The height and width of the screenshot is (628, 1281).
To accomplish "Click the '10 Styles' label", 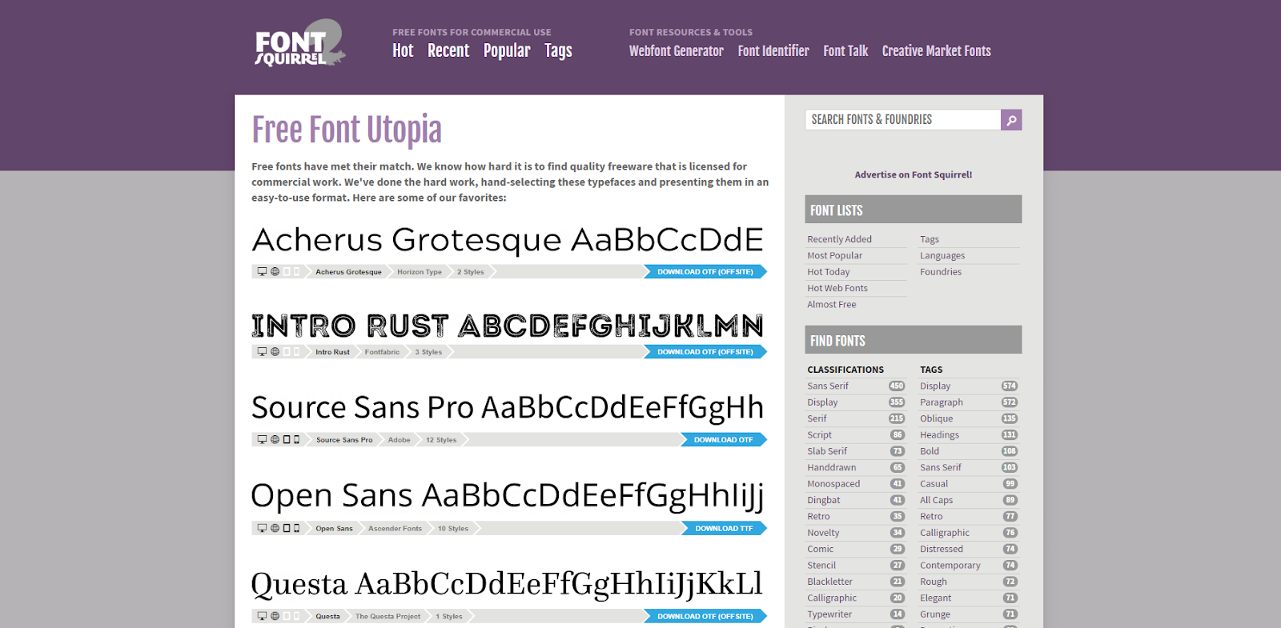I will [x=453, y=528].
